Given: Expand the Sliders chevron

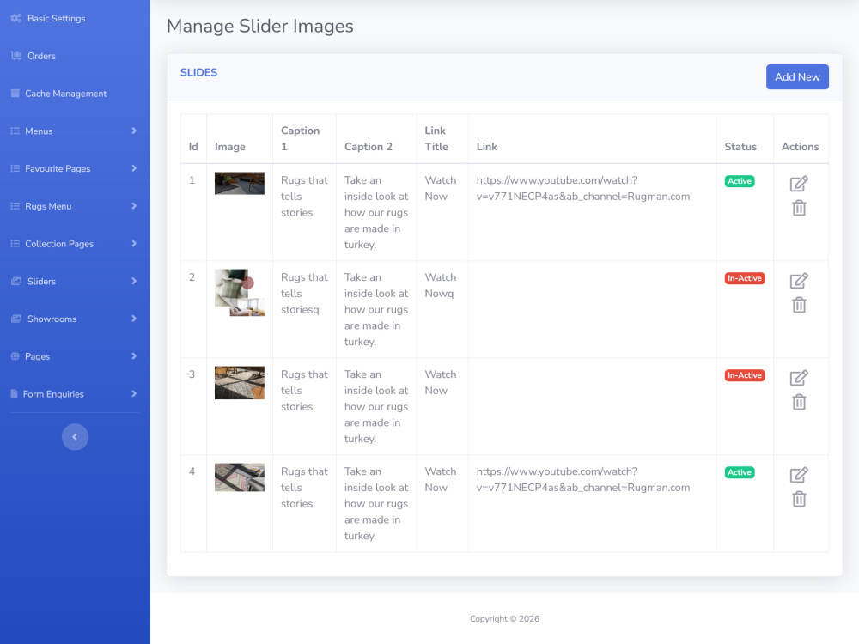Looking at the screenshot, I should pos(134,281).
